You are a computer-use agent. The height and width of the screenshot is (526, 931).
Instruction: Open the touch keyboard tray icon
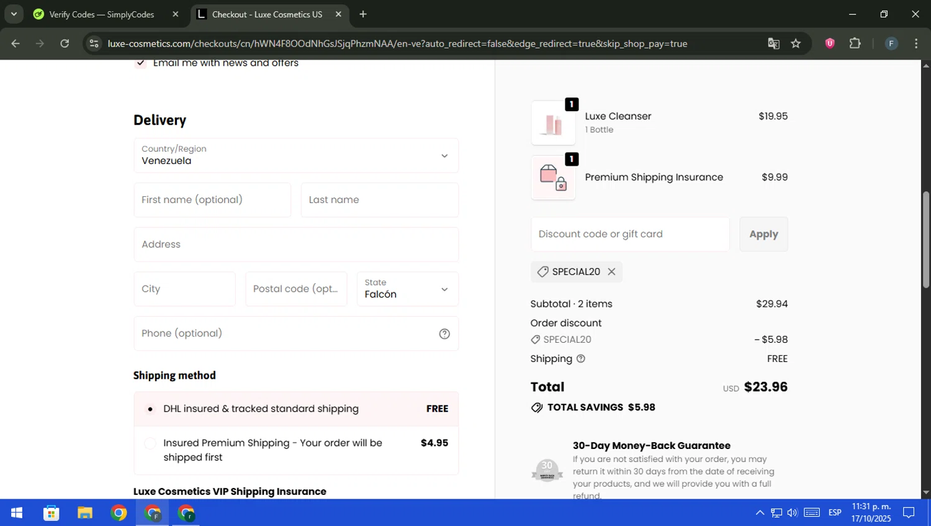click(812, 513)
